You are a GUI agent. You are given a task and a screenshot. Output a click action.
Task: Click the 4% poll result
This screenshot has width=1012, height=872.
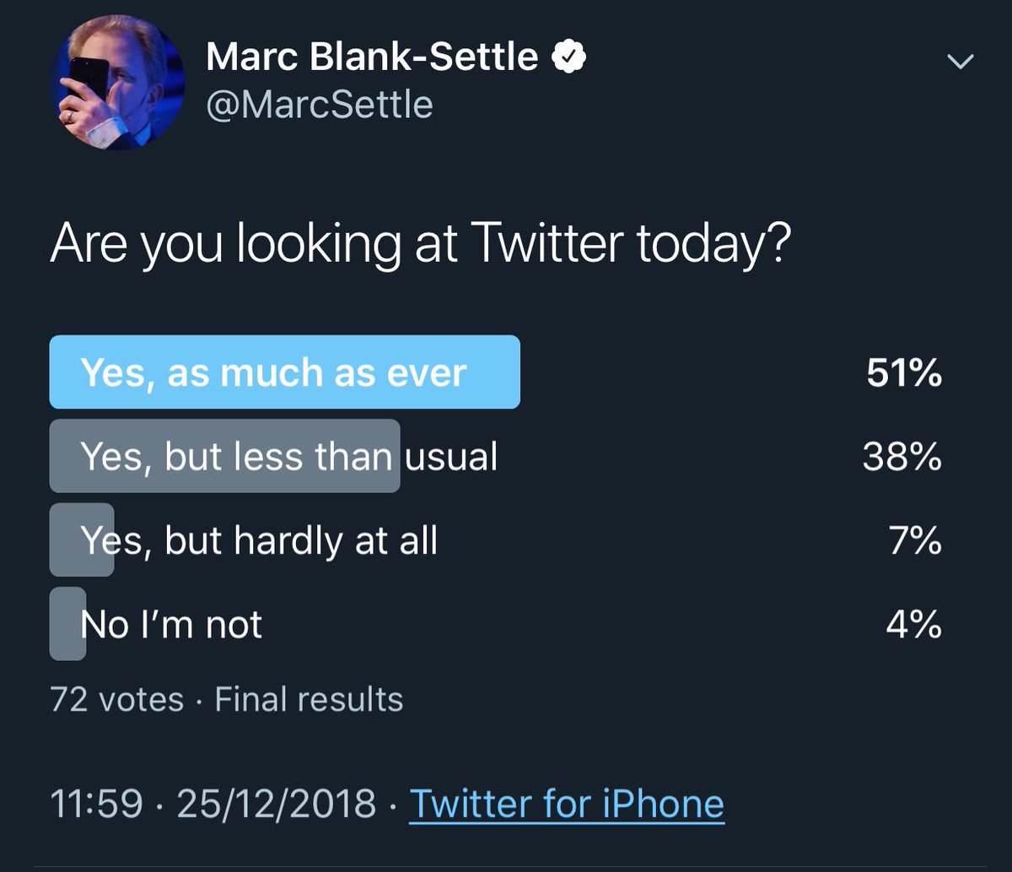914,625
